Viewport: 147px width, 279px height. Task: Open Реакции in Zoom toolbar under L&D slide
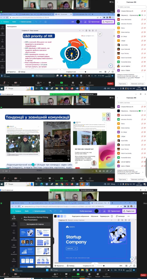point(81,83)
